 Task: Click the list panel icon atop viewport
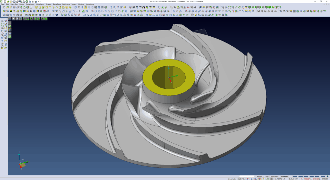10,19
